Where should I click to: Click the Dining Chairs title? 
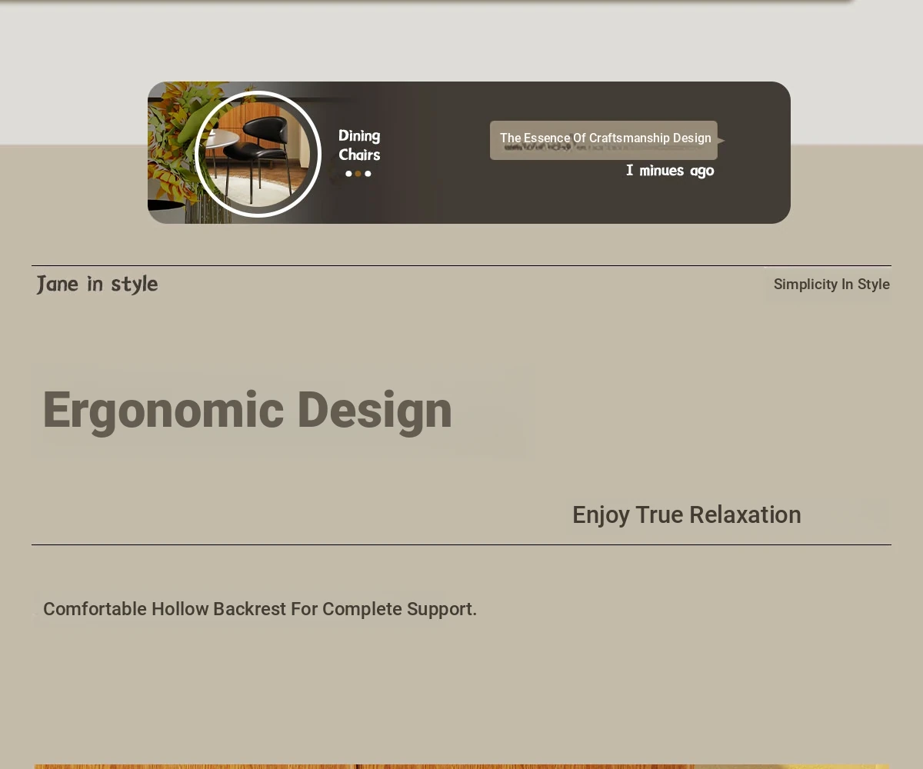tap(359, 145)
